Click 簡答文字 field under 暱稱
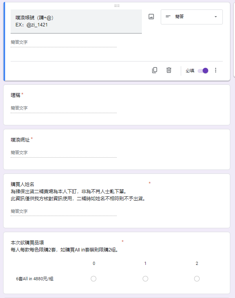The width and height of the screenshot is (235, 298). pos(64,108)
